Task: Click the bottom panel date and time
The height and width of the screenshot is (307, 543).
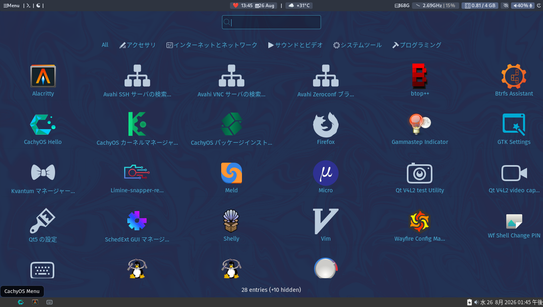Action: (x=511, y=302)
